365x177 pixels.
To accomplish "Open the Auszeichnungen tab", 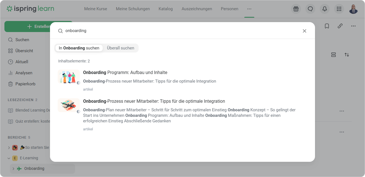I will click(197, 9).
